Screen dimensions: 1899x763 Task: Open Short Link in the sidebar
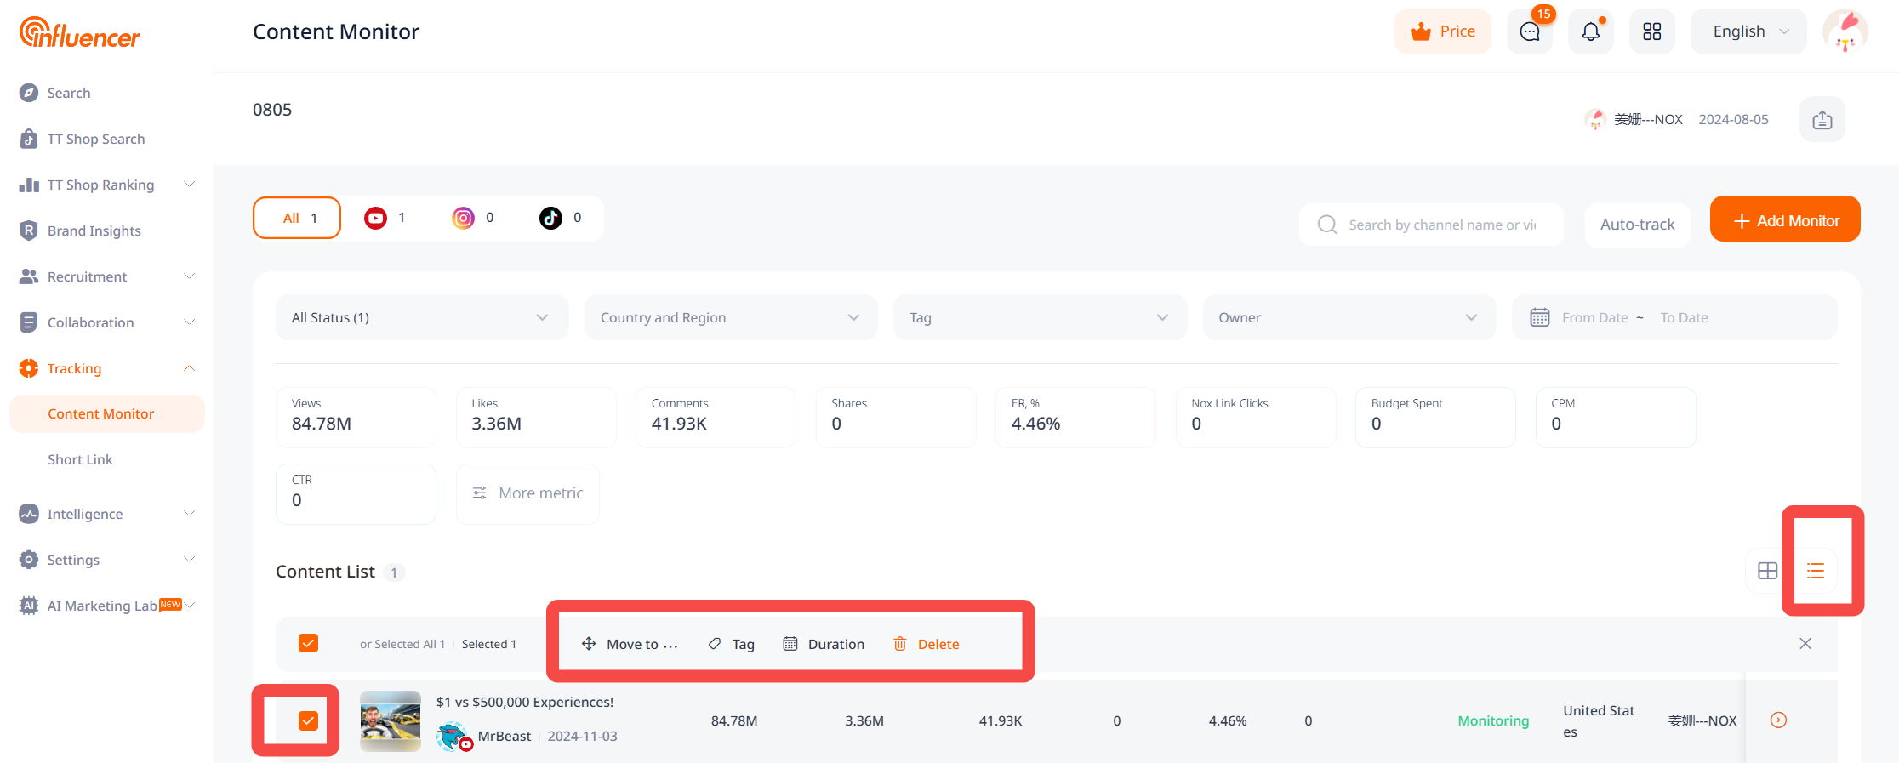[x=80, y=459]
